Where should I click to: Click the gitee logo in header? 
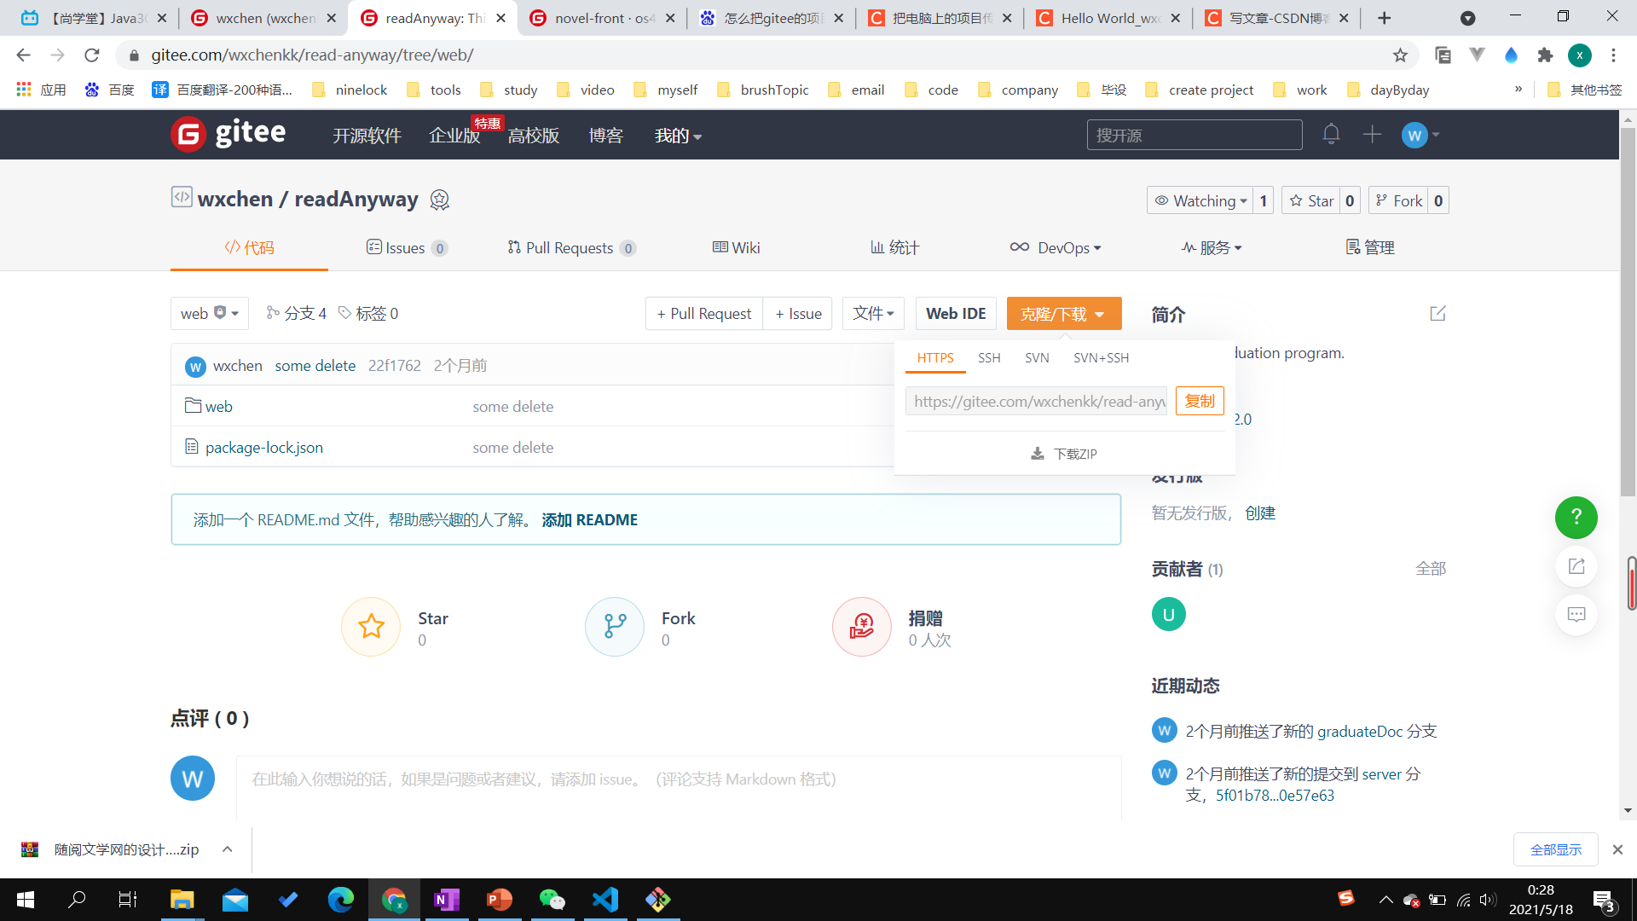point(228,134)
